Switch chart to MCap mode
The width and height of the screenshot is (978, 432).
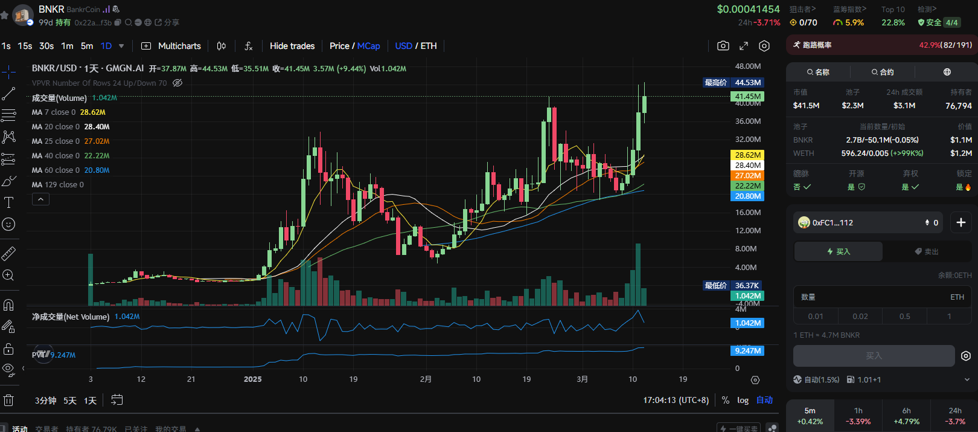coord(369,46)
